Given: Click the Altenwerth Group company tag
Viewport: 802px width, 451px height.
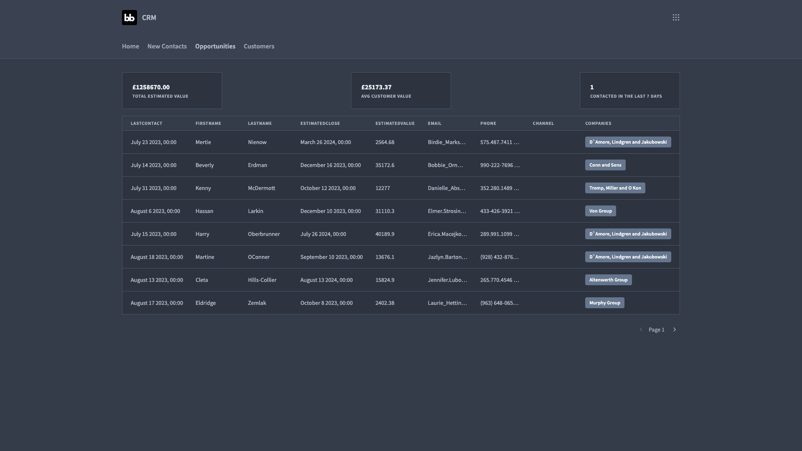Looking at the screenshot, I should 608,280.
